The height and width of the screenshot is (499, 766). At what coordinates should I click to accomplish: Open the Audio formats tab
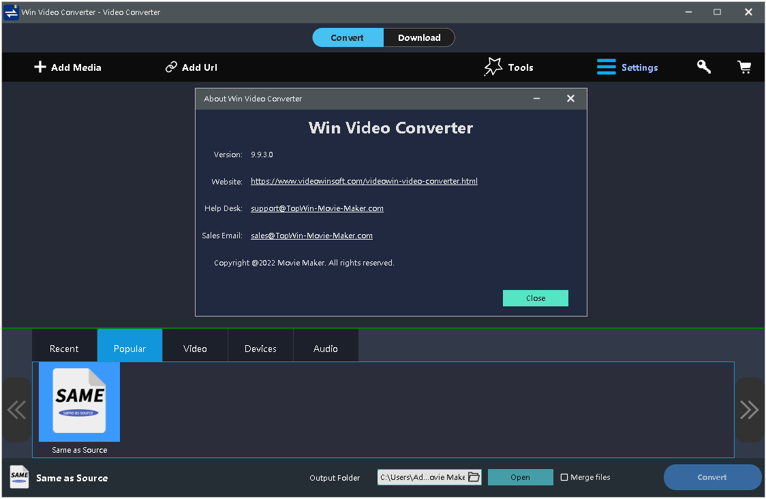click(x=326, y=345)
